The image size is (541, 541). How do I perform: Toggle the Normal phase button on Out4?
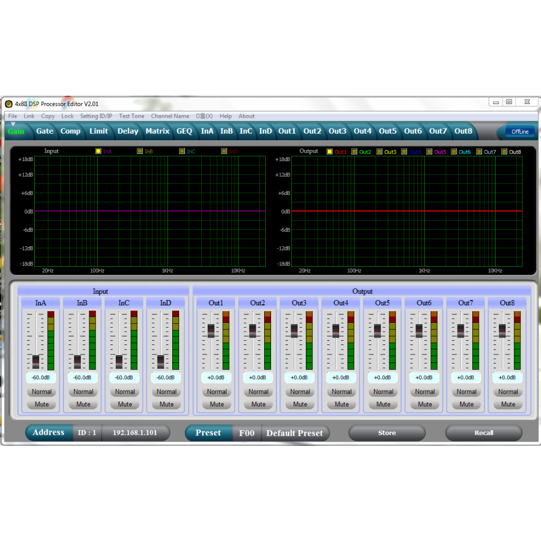coord(341,391)
